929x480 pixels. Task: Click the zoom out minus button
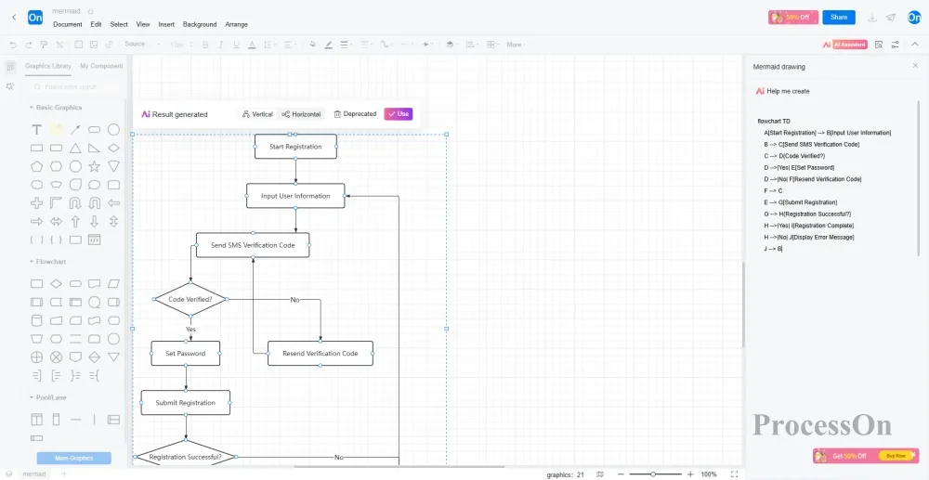point(621,474)
